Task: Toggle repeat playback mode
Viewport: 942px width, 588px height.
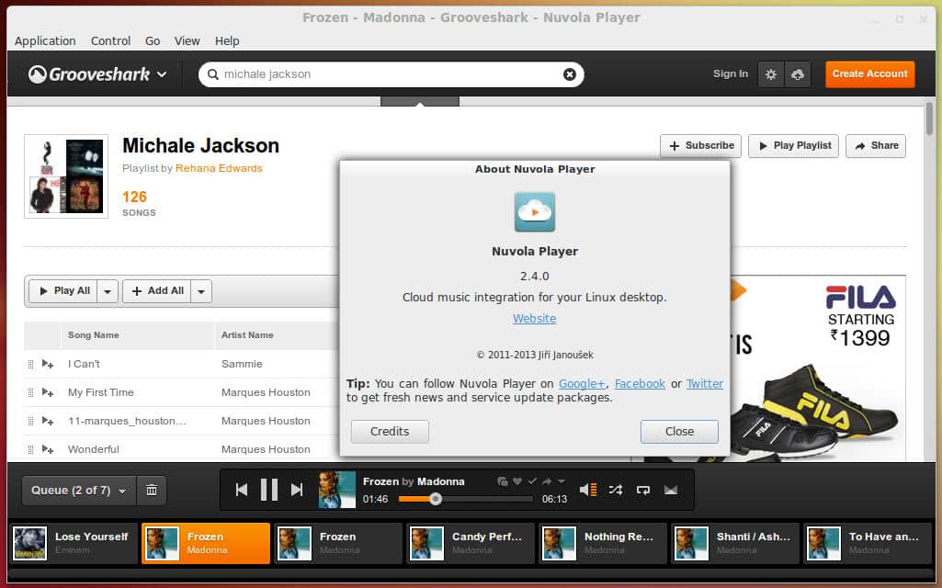Action: (x=643, y=490)
